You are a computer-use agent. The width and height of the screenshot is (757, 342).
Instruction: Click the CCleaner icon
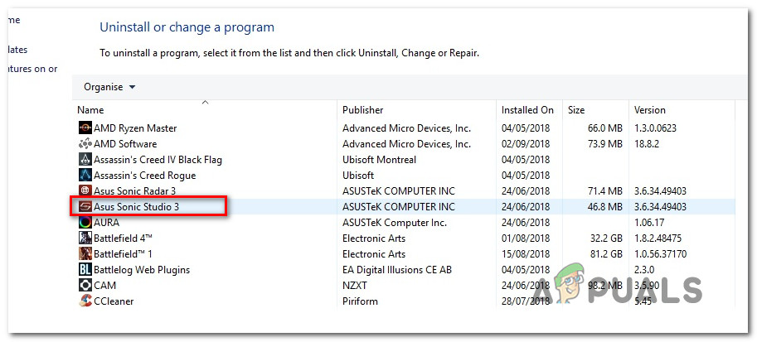point(85,301)
